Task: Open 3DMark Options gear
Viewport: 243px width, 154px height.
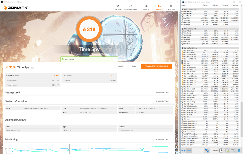Action: coord(171,6)
